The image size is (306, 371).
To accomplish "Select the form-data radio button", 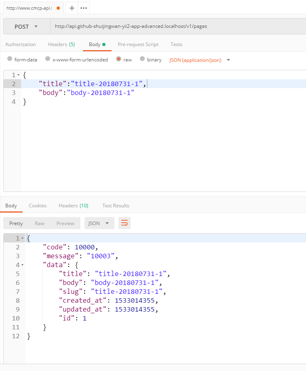I will [x=10, y=59].
